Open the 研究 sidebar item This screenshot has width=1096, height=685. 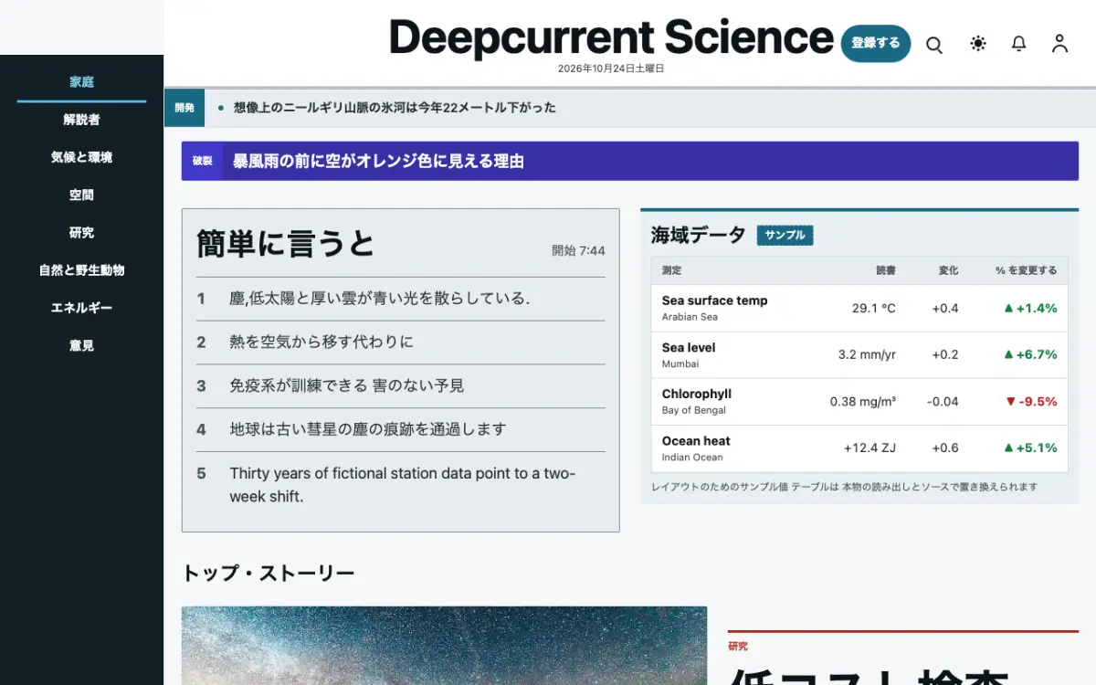[x=81, y=233]
